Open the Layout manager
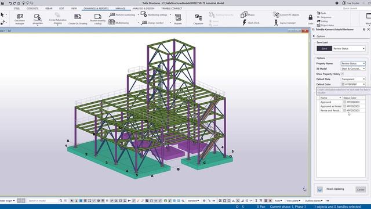The image size is (371, 209). click(x=285, y=23)
